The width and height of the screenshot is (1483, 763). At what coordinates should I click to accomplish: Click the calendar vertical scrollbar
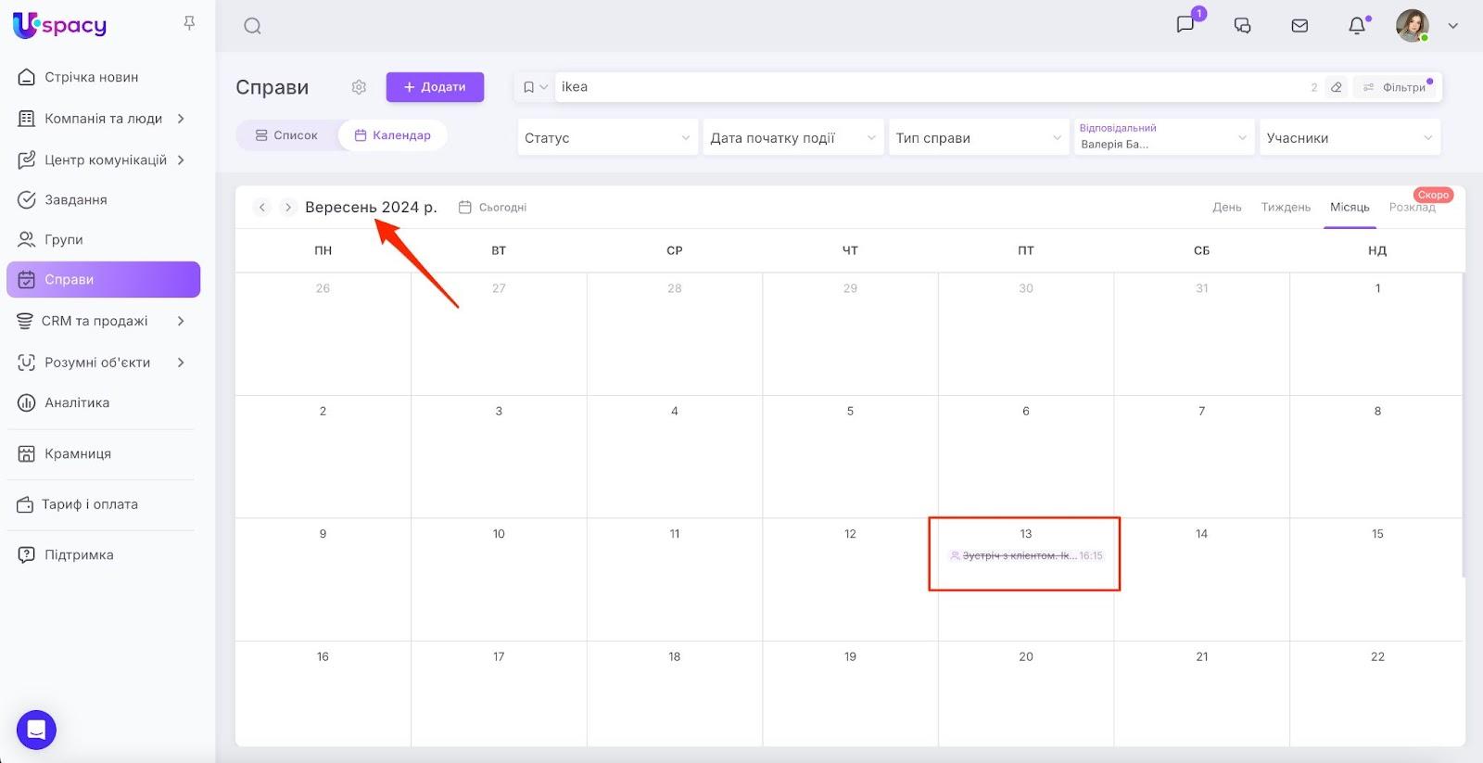[1463, 425]
